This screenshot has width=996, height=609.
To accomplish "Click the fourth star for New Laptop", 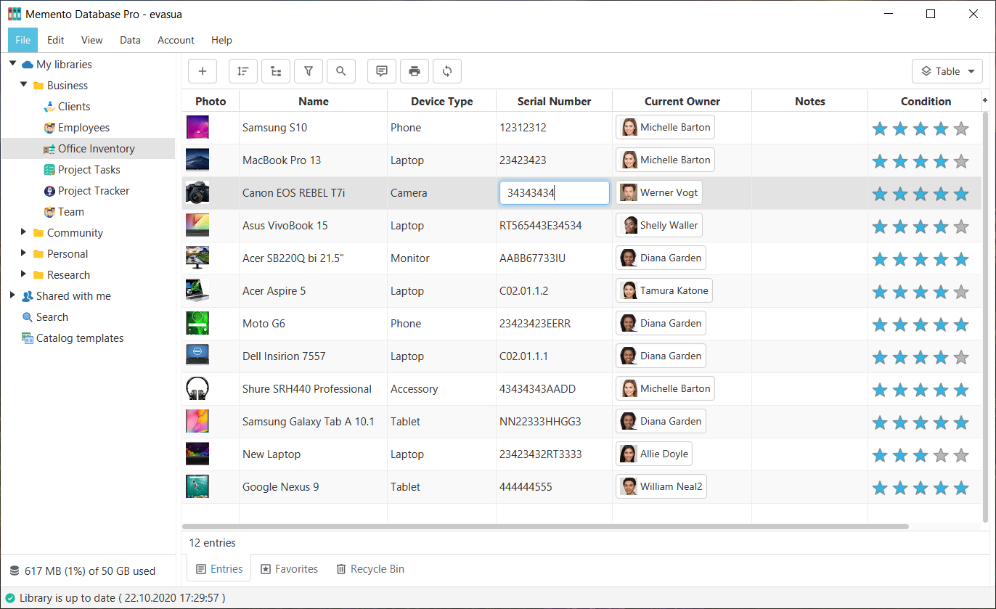I will coord(941,456).
